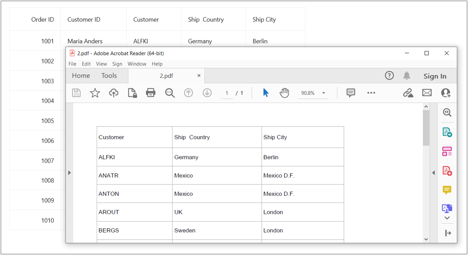
Task: Click the Sign In button
Action: coord(435,76)
